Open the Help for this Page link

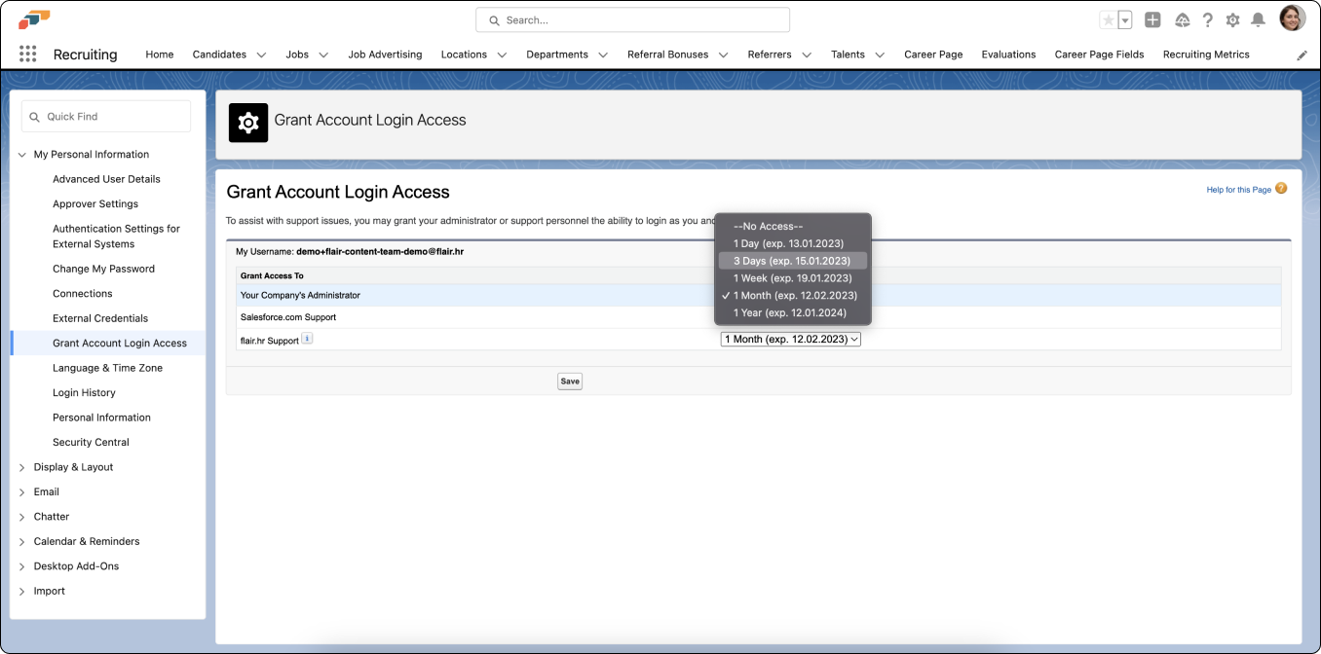pyautogui.click(x=1238, y=190)
